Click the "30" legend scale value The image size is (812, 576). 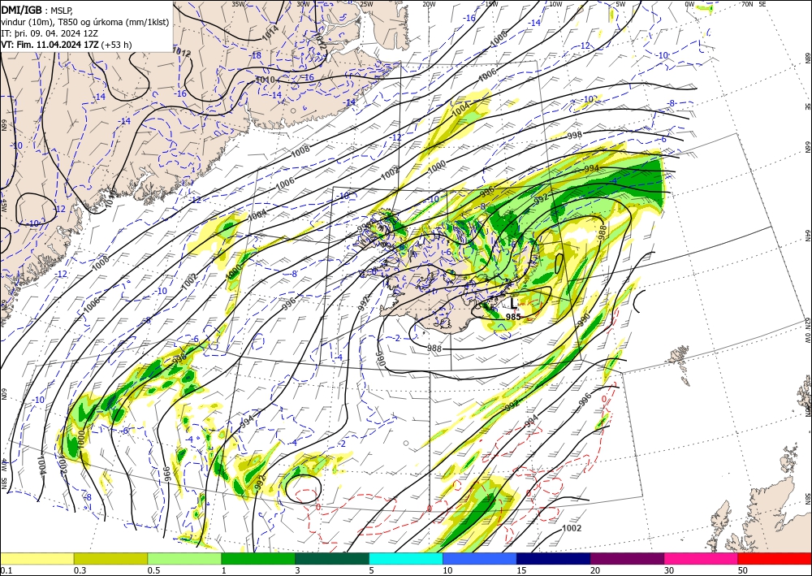click(x=669, y=570)
